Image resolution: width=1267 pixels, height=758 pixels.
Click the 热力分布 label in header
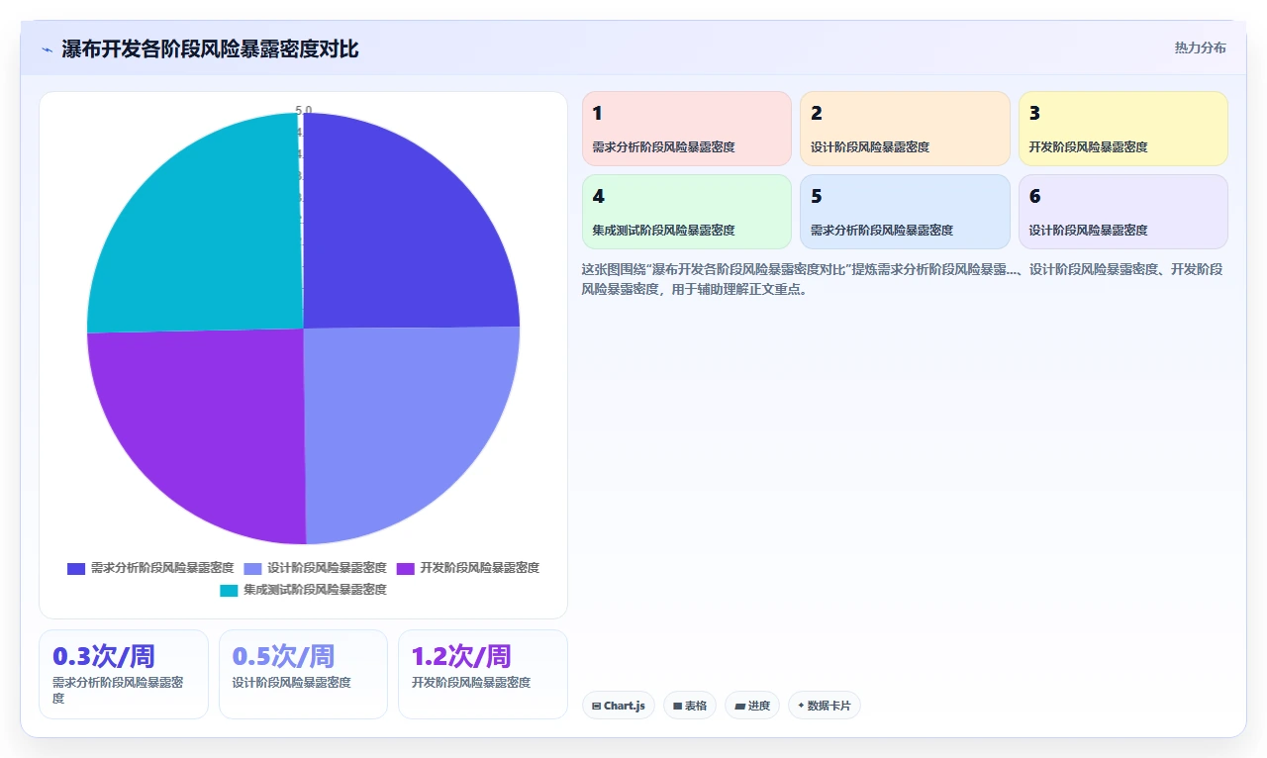click(x=1200, y=47)
